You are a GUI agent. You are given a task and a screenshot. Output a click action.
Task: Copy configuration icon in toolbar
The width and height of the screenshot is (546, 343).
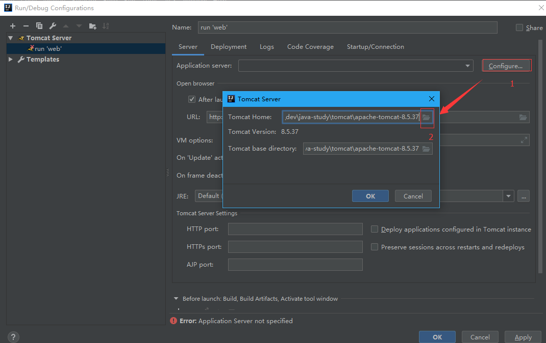coord(39,26)
